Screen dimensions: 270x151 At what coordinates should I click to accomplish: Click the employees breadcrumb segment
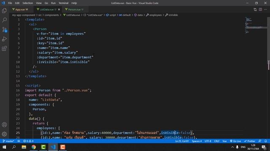[x=154, y=15]
